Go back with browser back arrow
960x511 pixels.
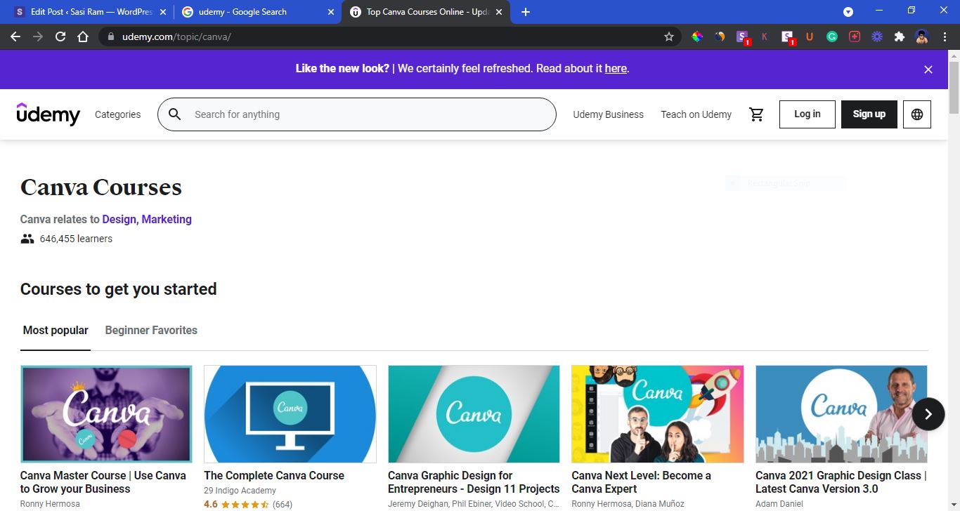[15, 36]
